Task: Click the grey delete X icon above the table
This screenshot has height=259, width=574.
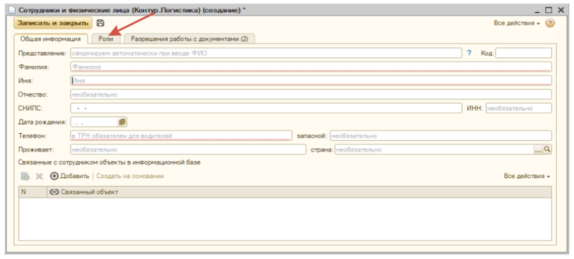Action: (x=39, y=176)
